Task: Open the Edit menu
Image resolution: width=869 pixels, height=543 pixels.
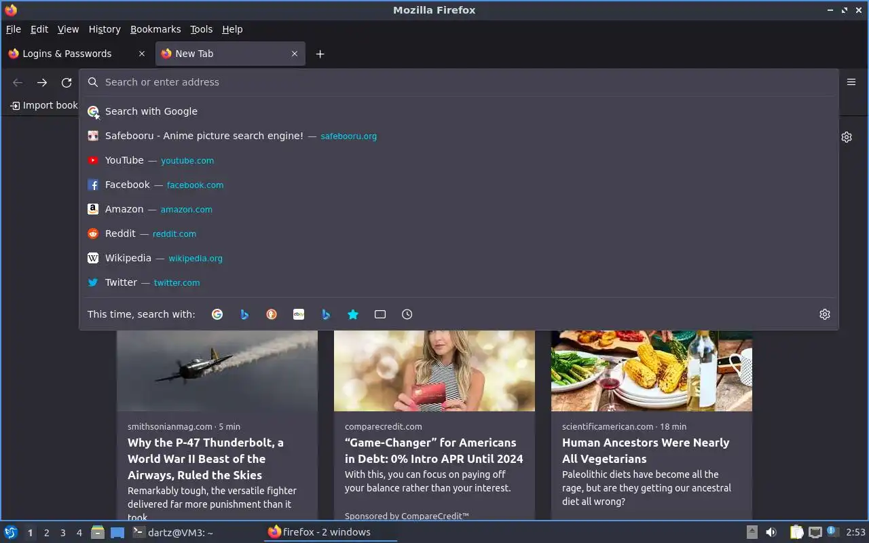Action: tap(39, 29)
